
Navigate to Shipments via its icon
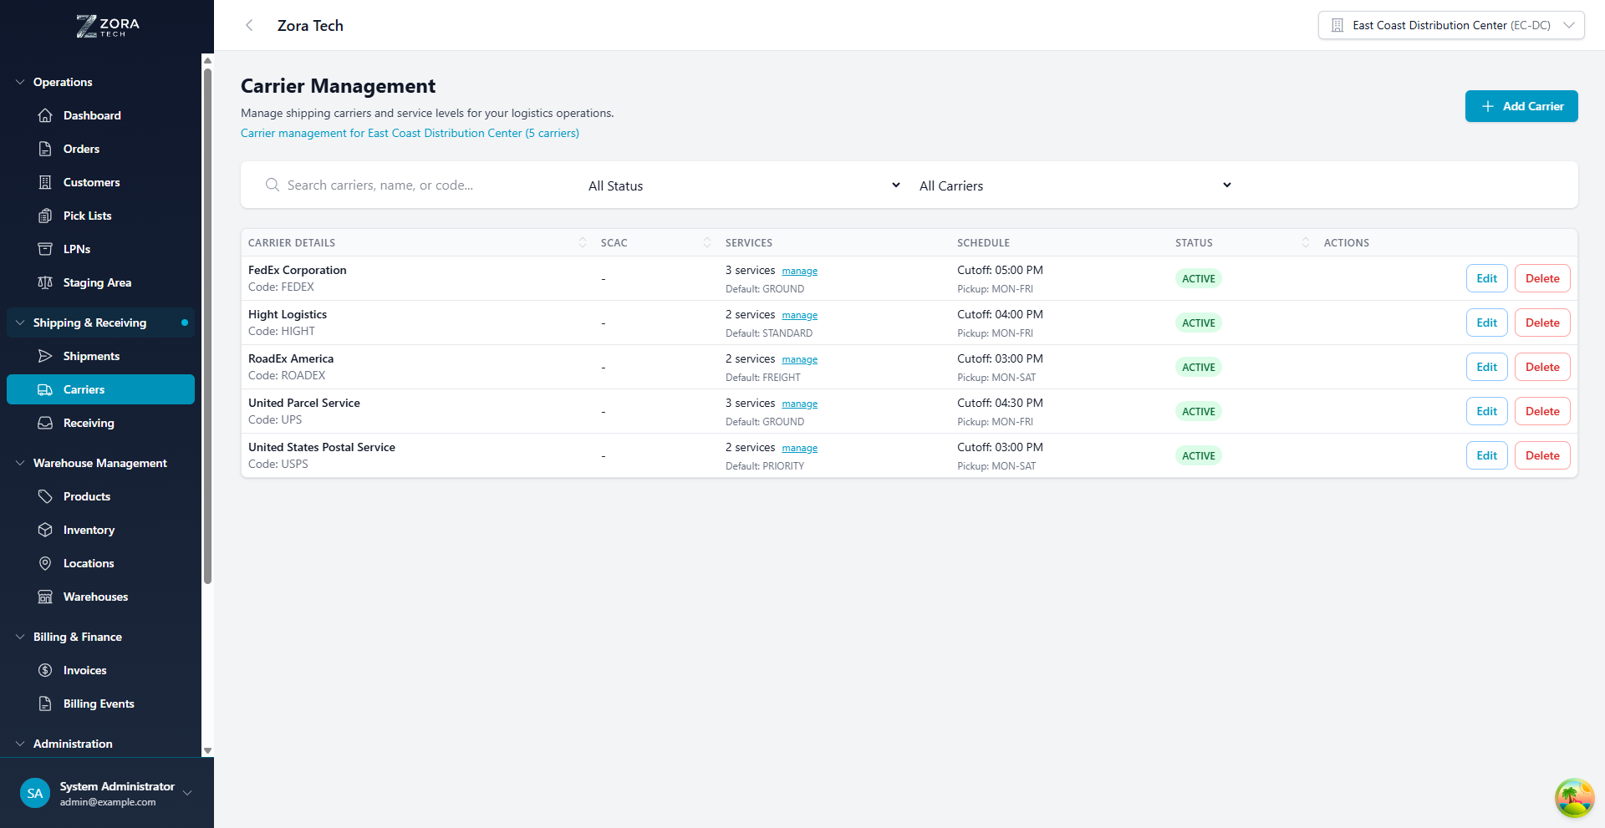tap(46, 356)
